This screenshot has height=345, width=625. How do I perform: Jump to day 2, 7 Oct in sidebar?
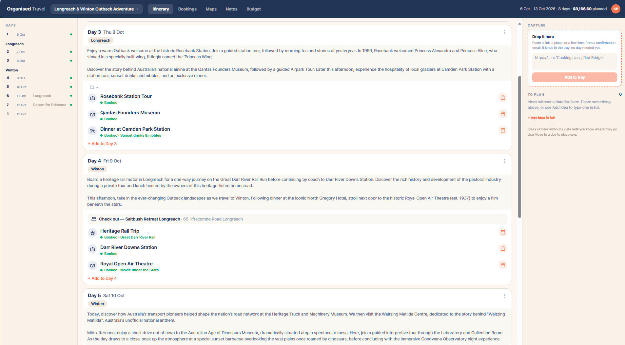tap(39, 52)
